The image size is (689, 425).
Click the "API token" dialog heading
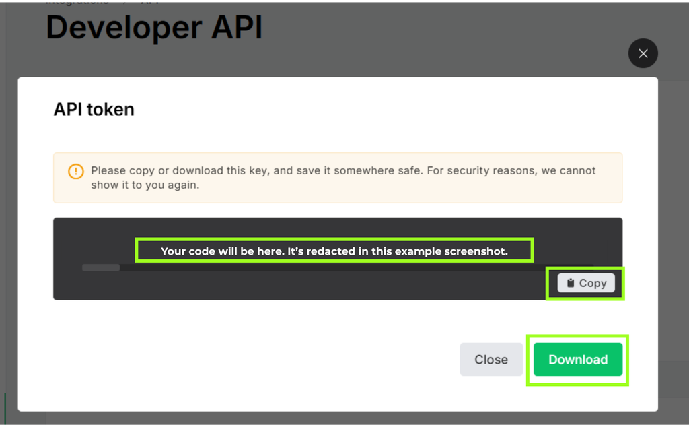pos(94,109)
